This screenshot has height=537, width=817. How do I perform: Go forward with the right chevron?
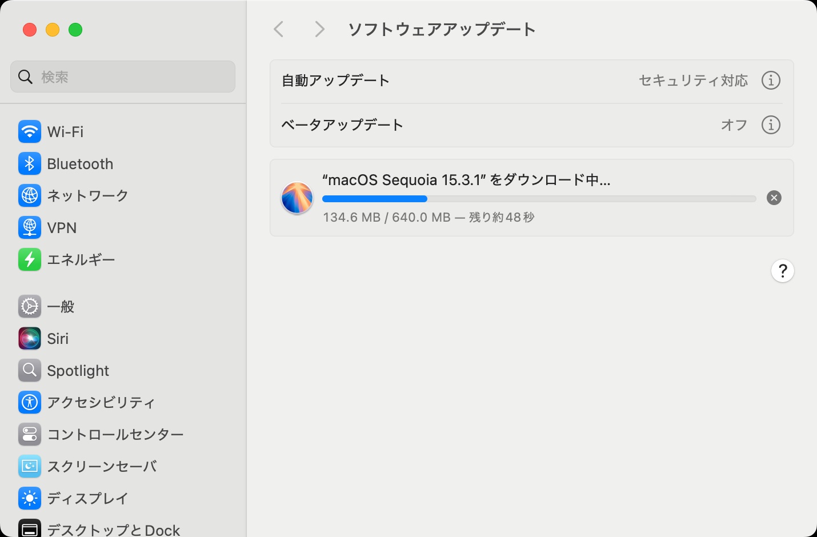point(319,29)
